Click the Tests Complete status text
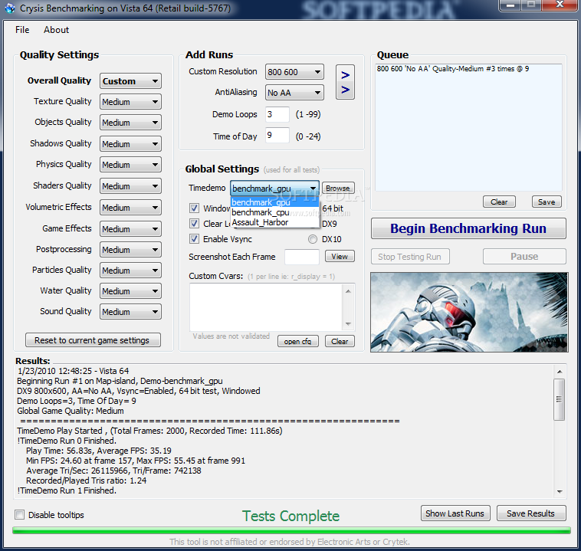 point(290,516)
